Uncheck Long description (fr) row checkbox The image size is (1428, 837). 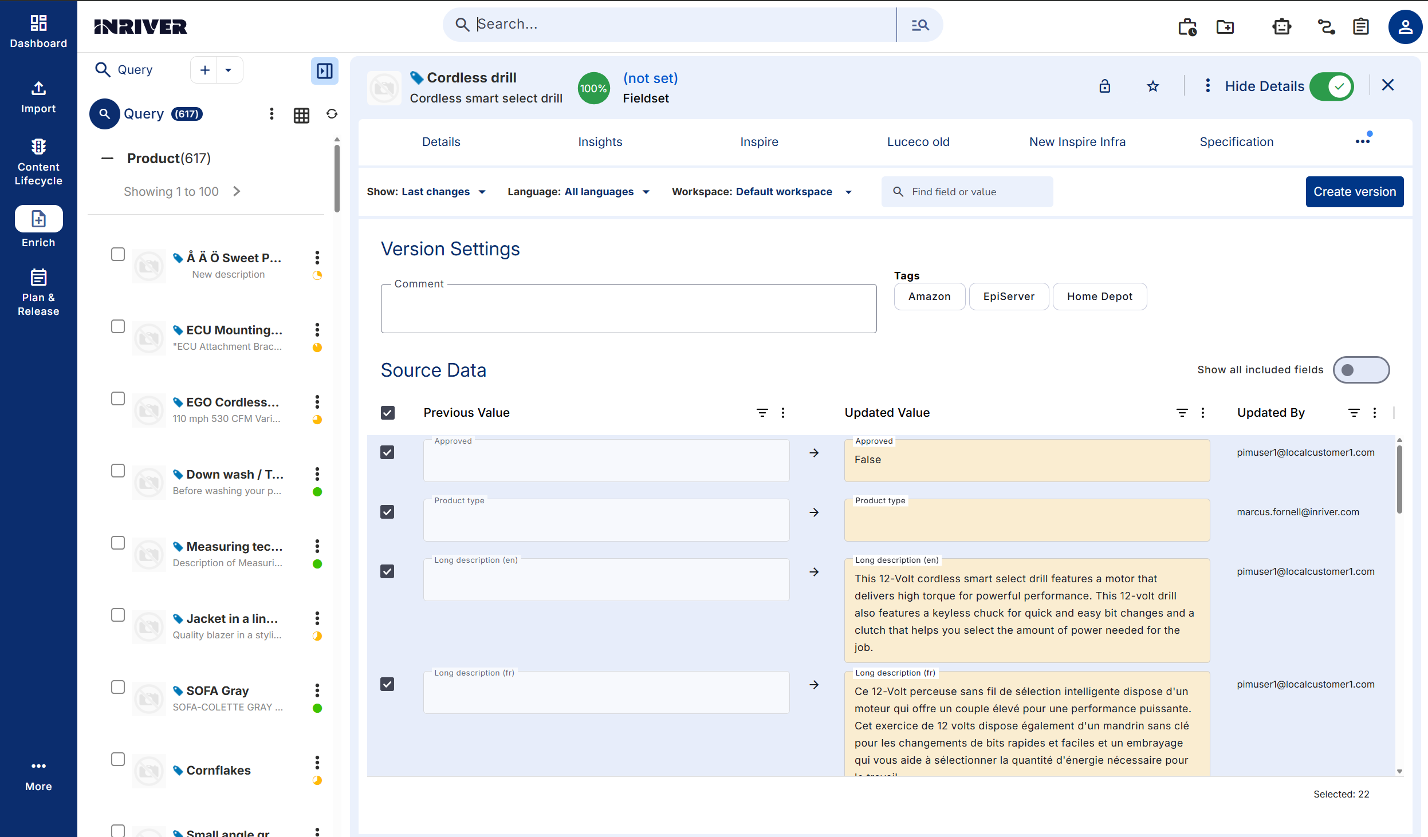(387, 685)
